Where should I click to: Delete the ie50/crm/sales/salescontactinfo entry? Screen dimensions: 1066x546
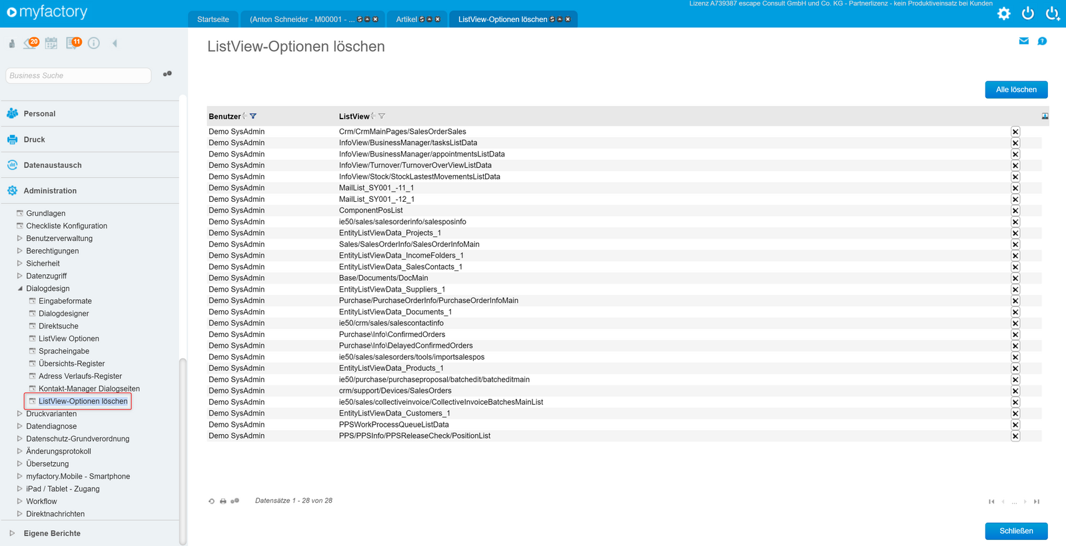1015,324
